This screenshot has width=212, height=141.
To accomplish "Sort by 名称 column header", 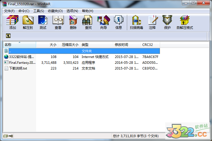I will pyautogui.click(x=20, y=45).
